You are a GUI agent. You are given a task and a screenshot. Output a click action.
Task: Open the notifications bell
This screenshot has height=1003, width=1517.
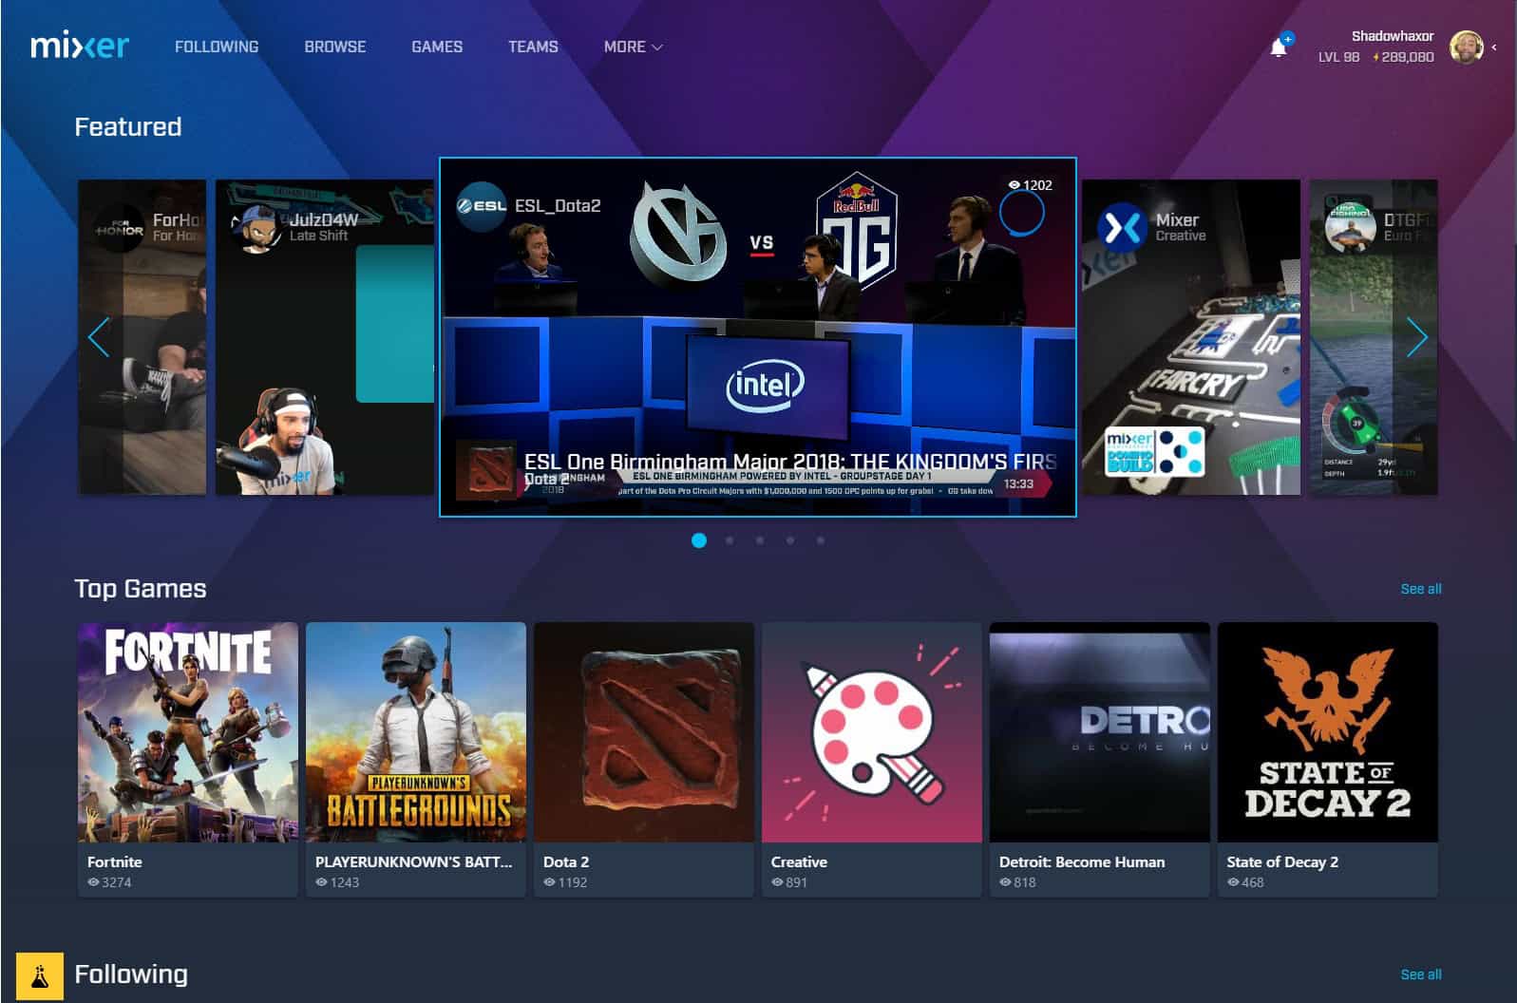point(1279,47)
